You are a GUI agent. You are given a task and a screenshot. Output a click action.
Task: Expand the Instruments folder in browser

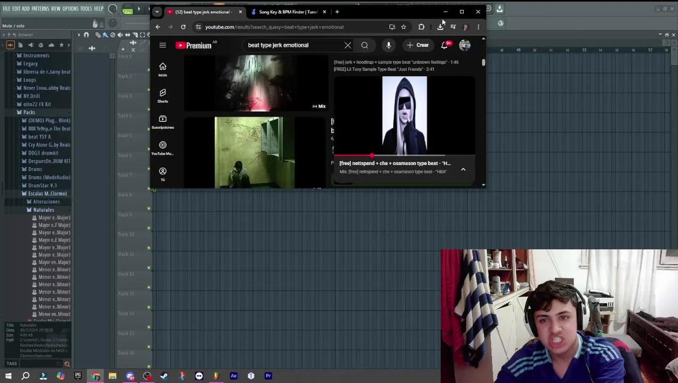coord(34,55)
